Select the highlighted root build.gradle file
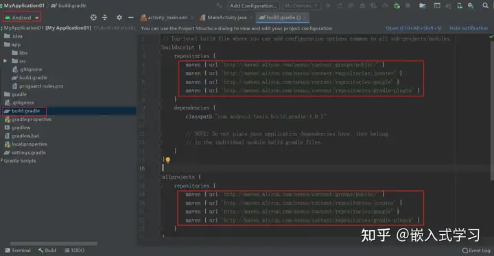The height and width of the screenshot is (256, 494). 22,111
